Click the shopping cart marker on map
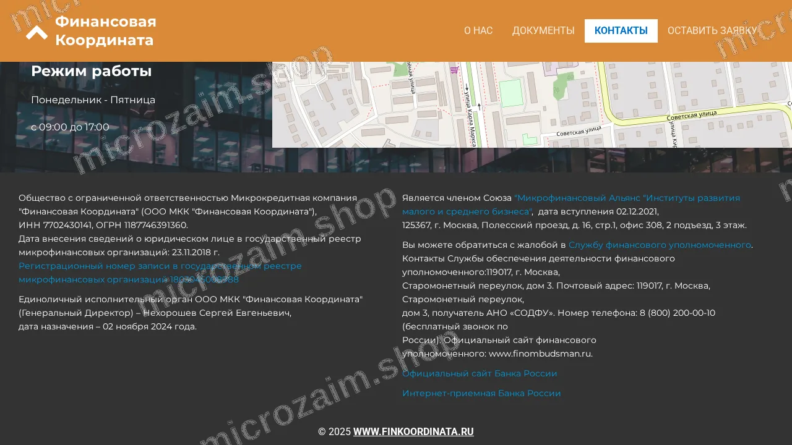Viewport: 792px width, 445px height. click(454, 70)
